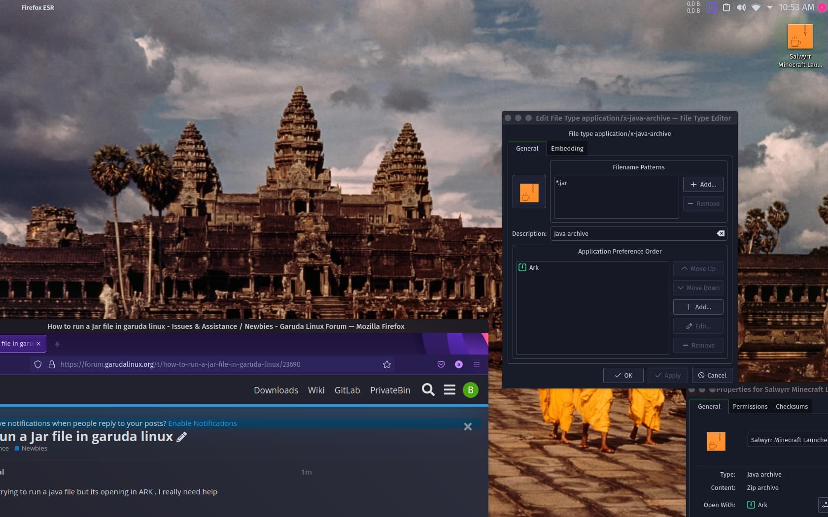
Task: Switch to the Checksums tab
Action: click(x=792, y=406)
